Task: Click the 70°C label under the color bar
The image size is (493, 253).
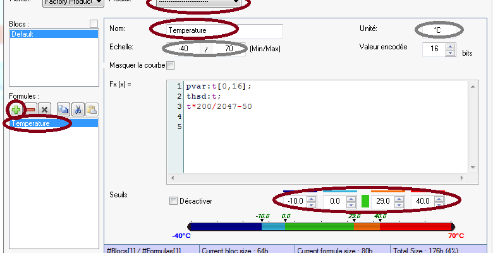Action: (456, 236)
